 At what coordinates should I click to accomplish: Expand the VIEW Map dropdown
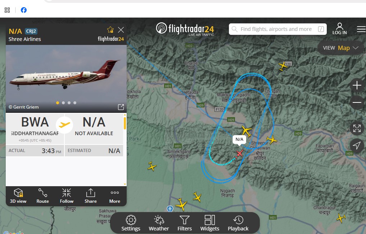[x=341, y=48]
